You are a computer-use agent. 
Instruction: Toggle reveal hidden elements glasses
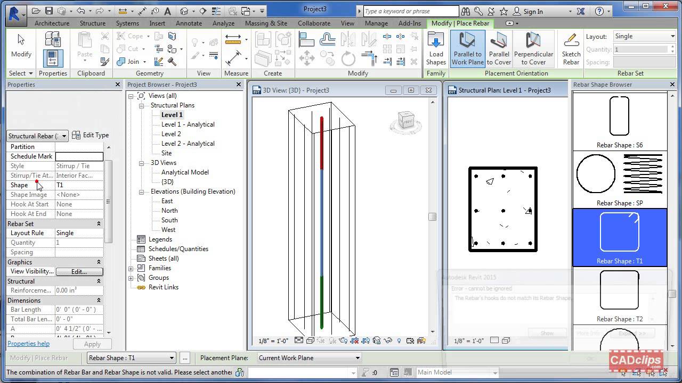pos(387,340)
